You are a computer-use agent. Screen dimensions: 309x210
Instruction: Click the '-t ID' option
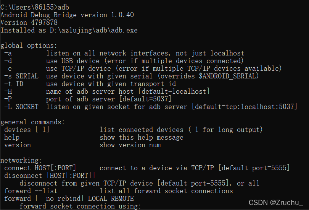click(14, 84)
